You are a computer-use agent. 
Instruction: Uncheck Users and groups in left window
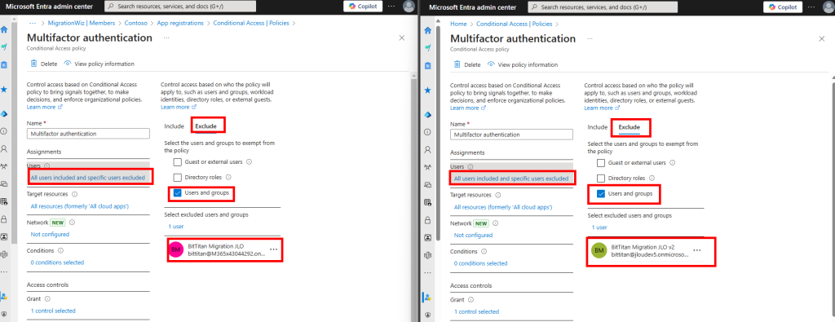178,192
